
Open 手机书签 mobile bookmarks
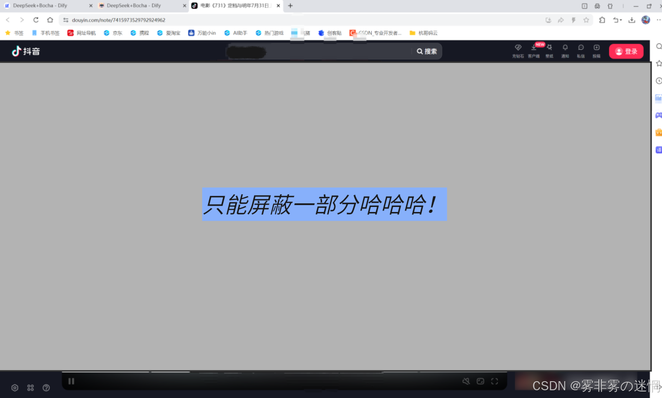45,33
